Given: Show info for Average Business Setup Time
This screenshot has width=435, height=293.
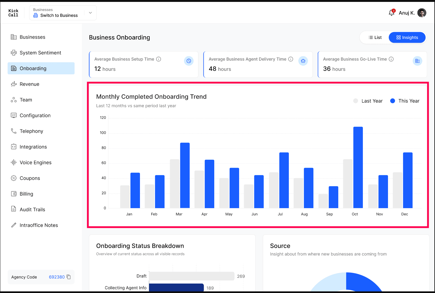Looking at the screenshot, I should [159, 59].
